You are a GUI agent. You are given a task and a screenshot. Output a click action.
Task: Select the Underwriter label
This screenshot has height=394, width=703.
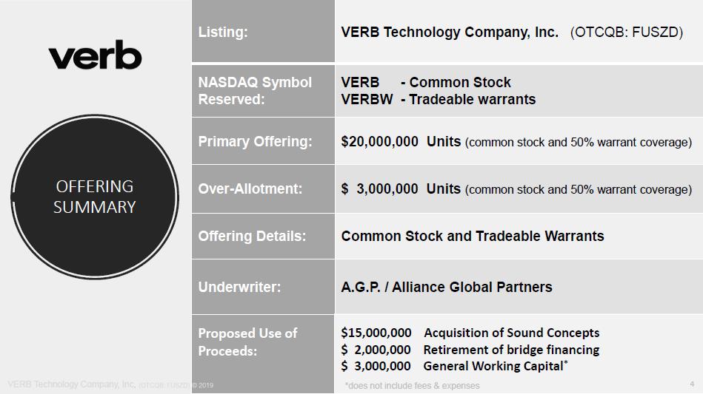click(x=239, y=287)
